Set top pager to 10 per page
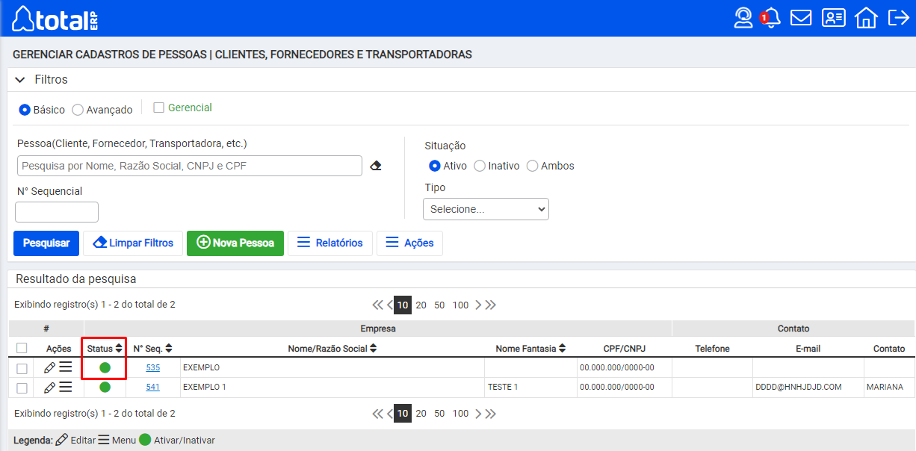 pyautogui.click(x=403, y=305)
